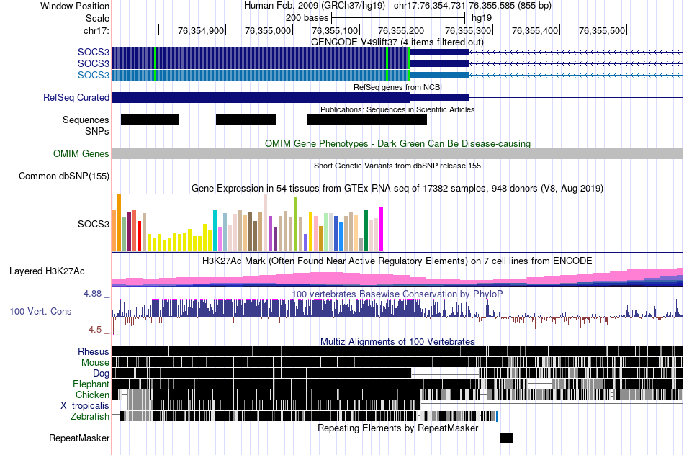Click the RepeatMasker track label

[79, 438]
